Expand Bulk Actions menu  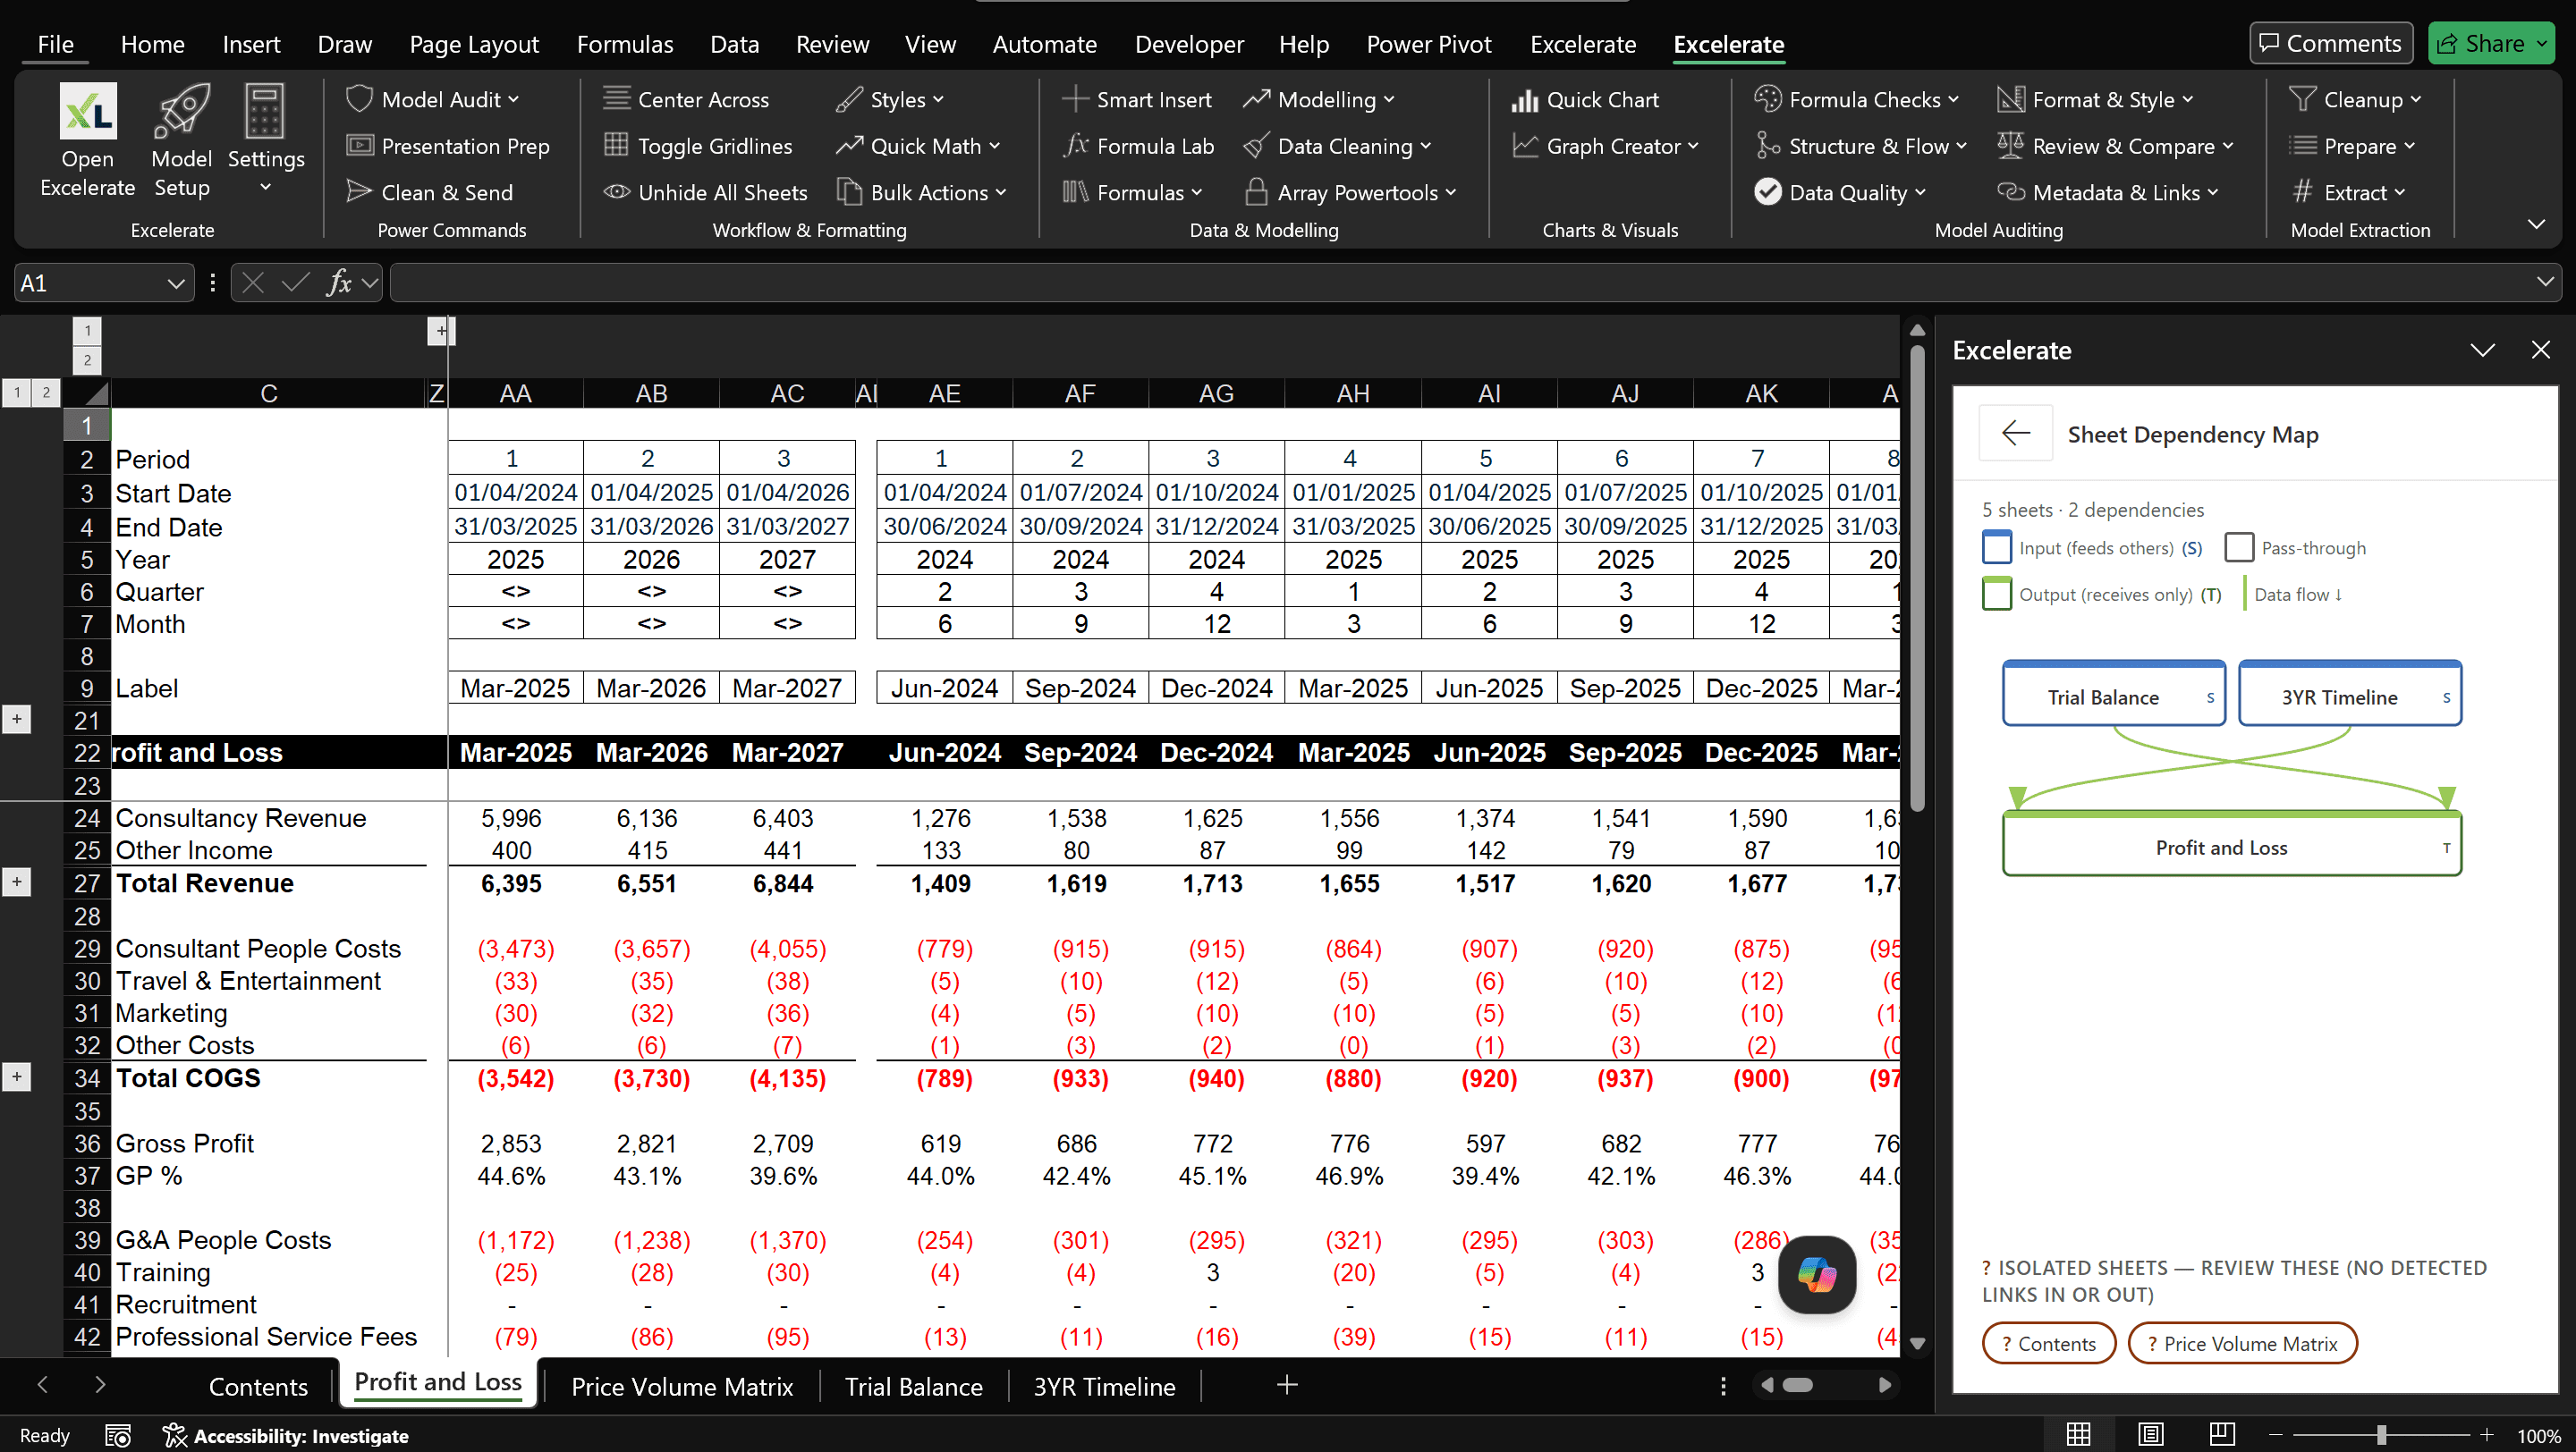click(922, 192)
